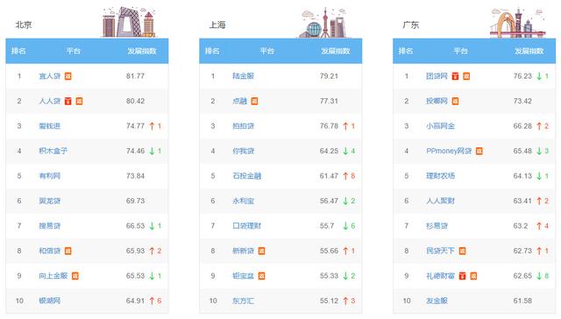Click the 广东 region title

(411, 25)
